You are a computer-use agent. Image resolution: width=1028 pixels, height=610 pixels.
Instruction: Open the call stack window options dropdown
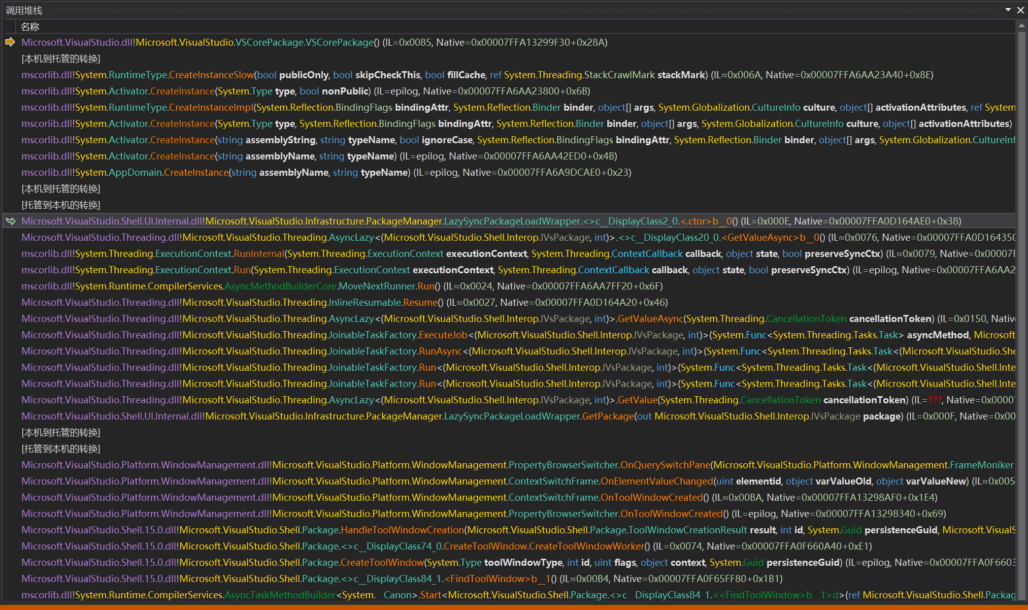1008,10
